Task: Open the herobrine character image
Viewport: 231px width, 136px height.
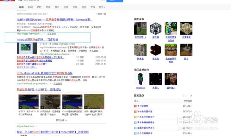Action: 140,79
